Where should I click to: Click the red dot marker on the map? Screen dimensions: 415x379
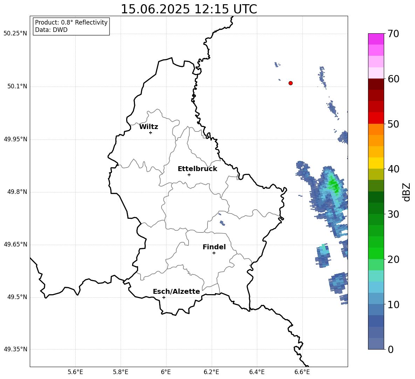291,83
